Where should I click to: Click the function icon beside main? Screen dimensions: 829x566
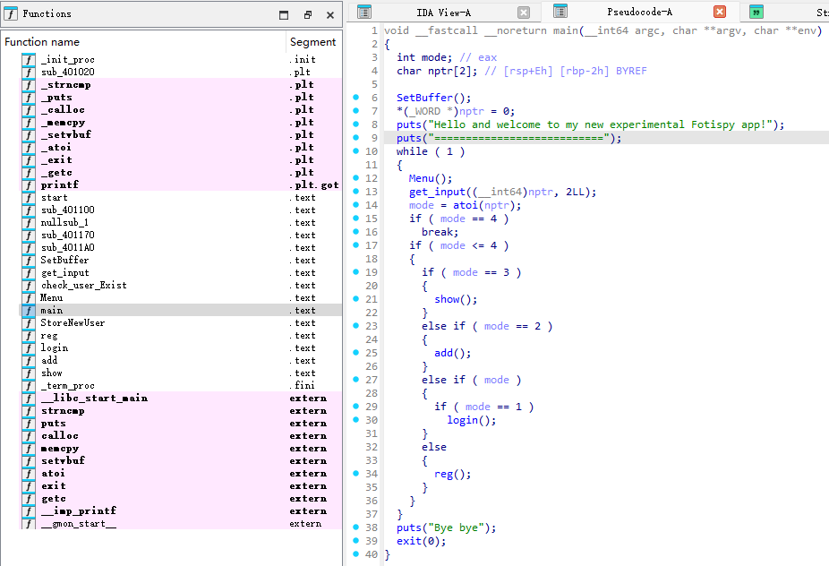[x=28, y=311]
